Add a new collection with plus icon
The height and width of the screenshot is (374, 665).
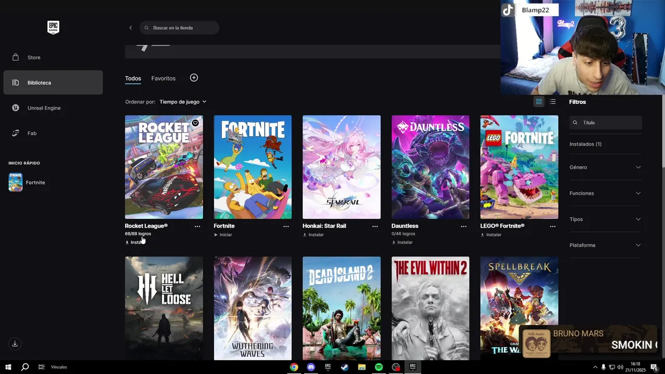[194, 78]
